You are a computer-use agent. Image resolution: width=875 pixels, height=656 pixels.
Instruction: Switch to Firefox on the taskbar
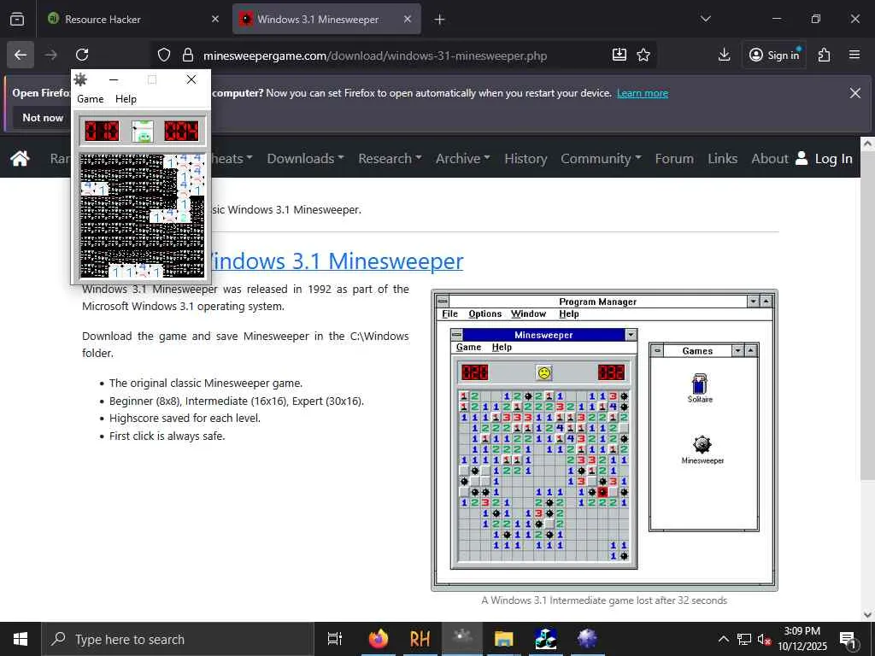click(379, 639)
